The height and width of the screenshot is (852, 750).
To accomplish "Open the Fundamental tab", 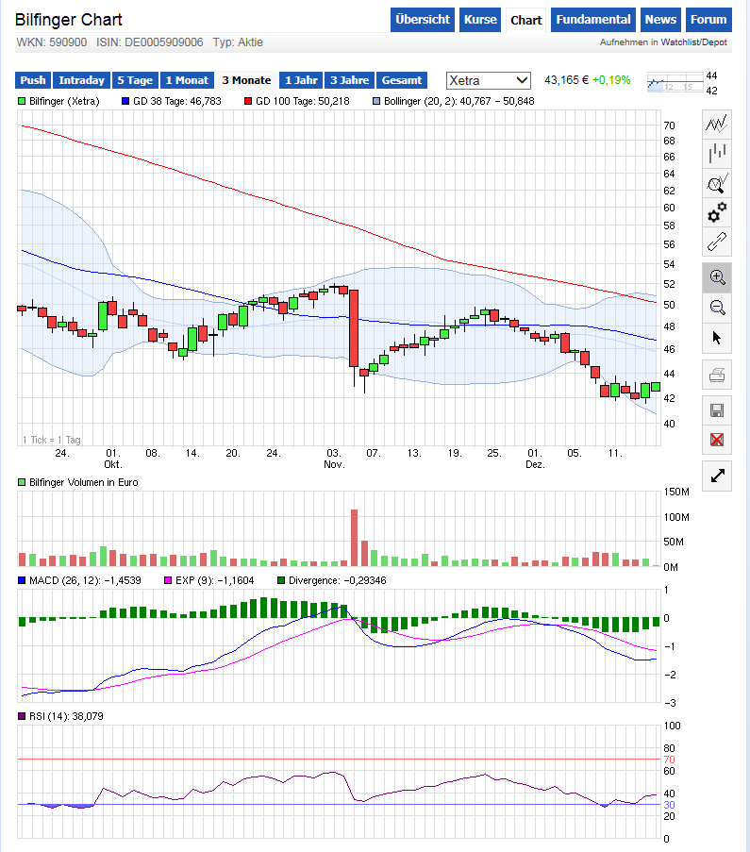I will click(593, 20).
